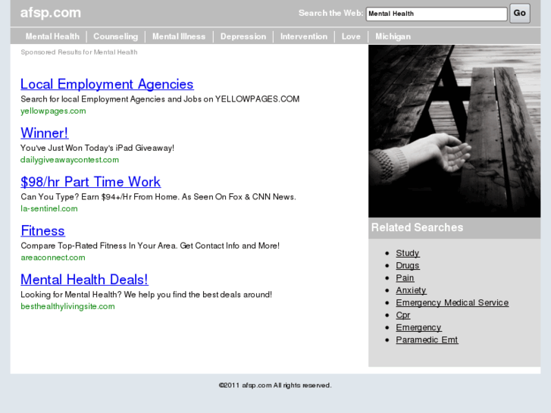
Task: Open the Emergency related search
Action: [x=418, y=327]
